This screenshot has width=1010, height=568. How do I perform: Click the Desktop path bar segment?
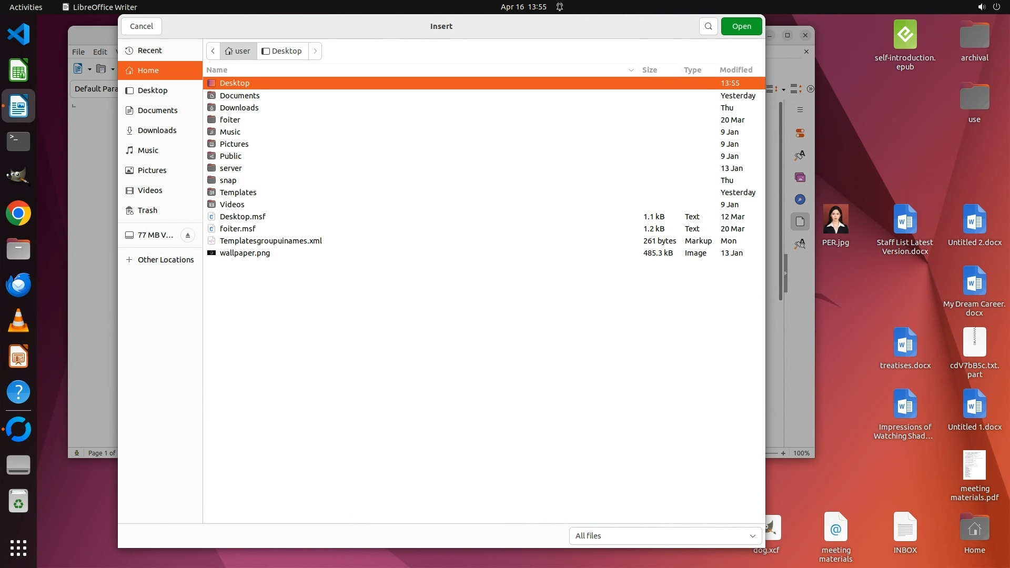282,51
